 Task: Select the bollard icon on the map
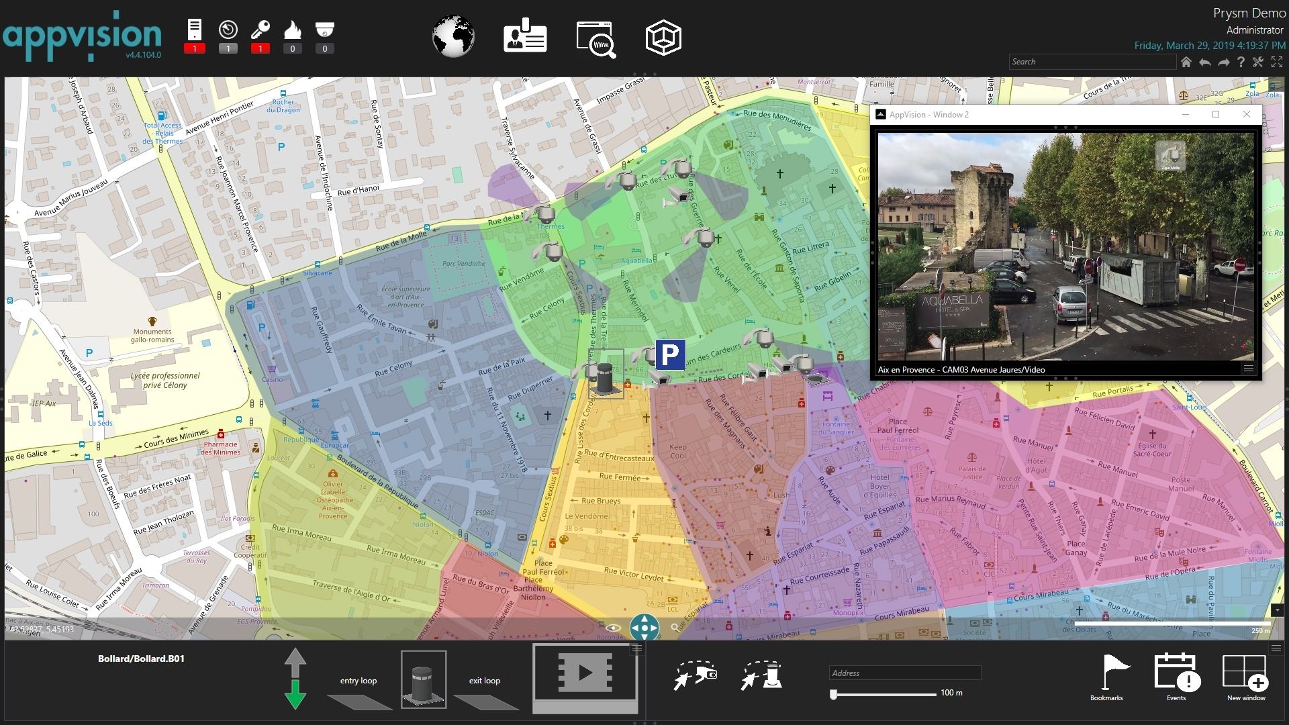[x=606, y=379]
